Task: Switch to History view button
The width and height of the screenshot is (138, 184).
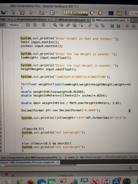Action: pyautogui.click(x=14, y=25)
